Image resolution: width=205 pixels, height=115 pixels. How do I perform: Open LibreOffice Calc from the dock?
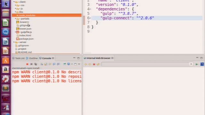point(5,23)
